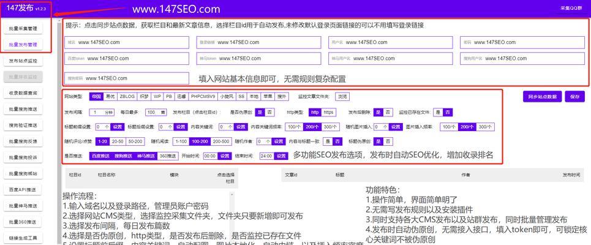Image resolution: width=591 pixels, height=245 pixels.
Task: Open 百度API推送 sidebar item
Action: pyautogui.click(x=23, y=190)
